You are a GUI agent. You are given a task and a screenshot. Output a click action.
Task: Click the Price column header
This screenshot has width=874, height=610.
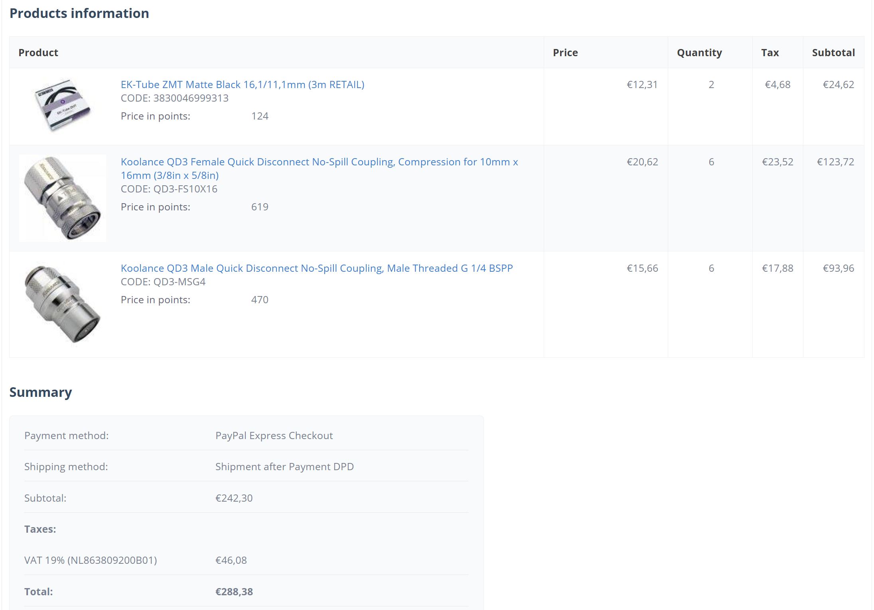pyautogui.click(x=565, y=53)
